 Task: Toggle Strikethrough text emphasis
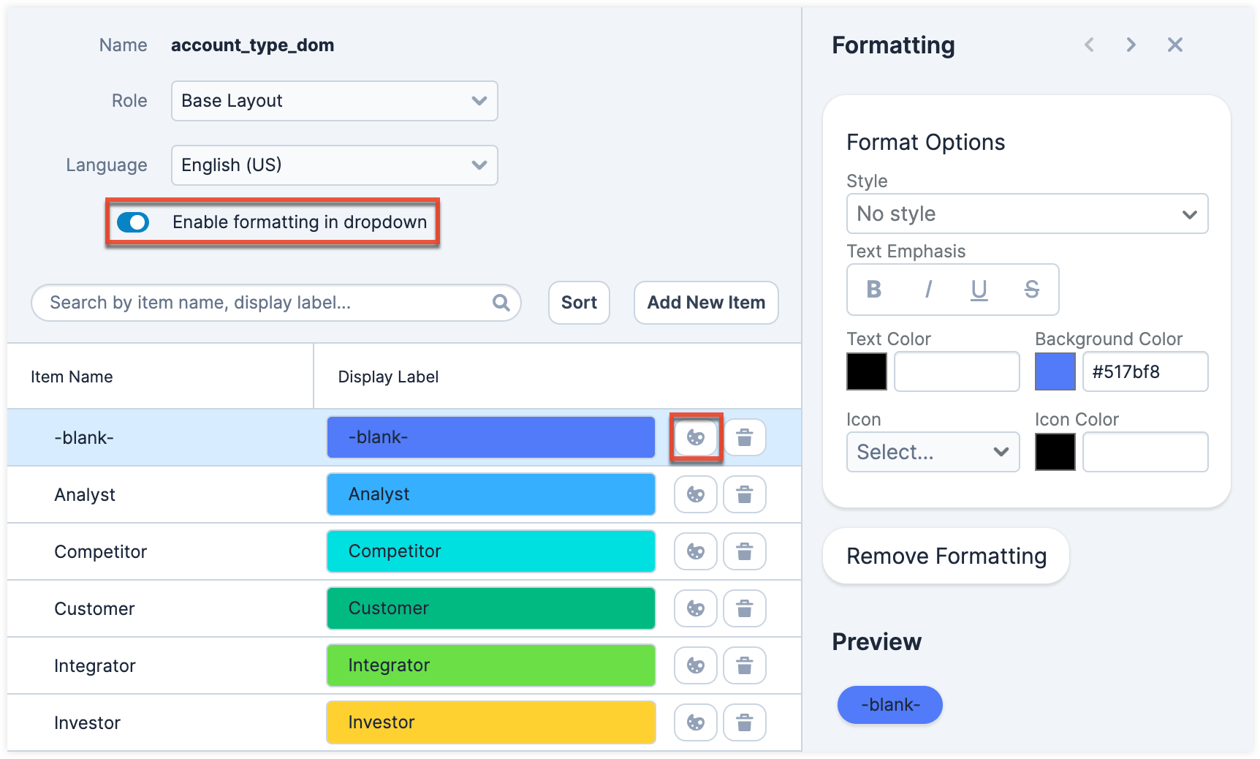pos(1031,290)
